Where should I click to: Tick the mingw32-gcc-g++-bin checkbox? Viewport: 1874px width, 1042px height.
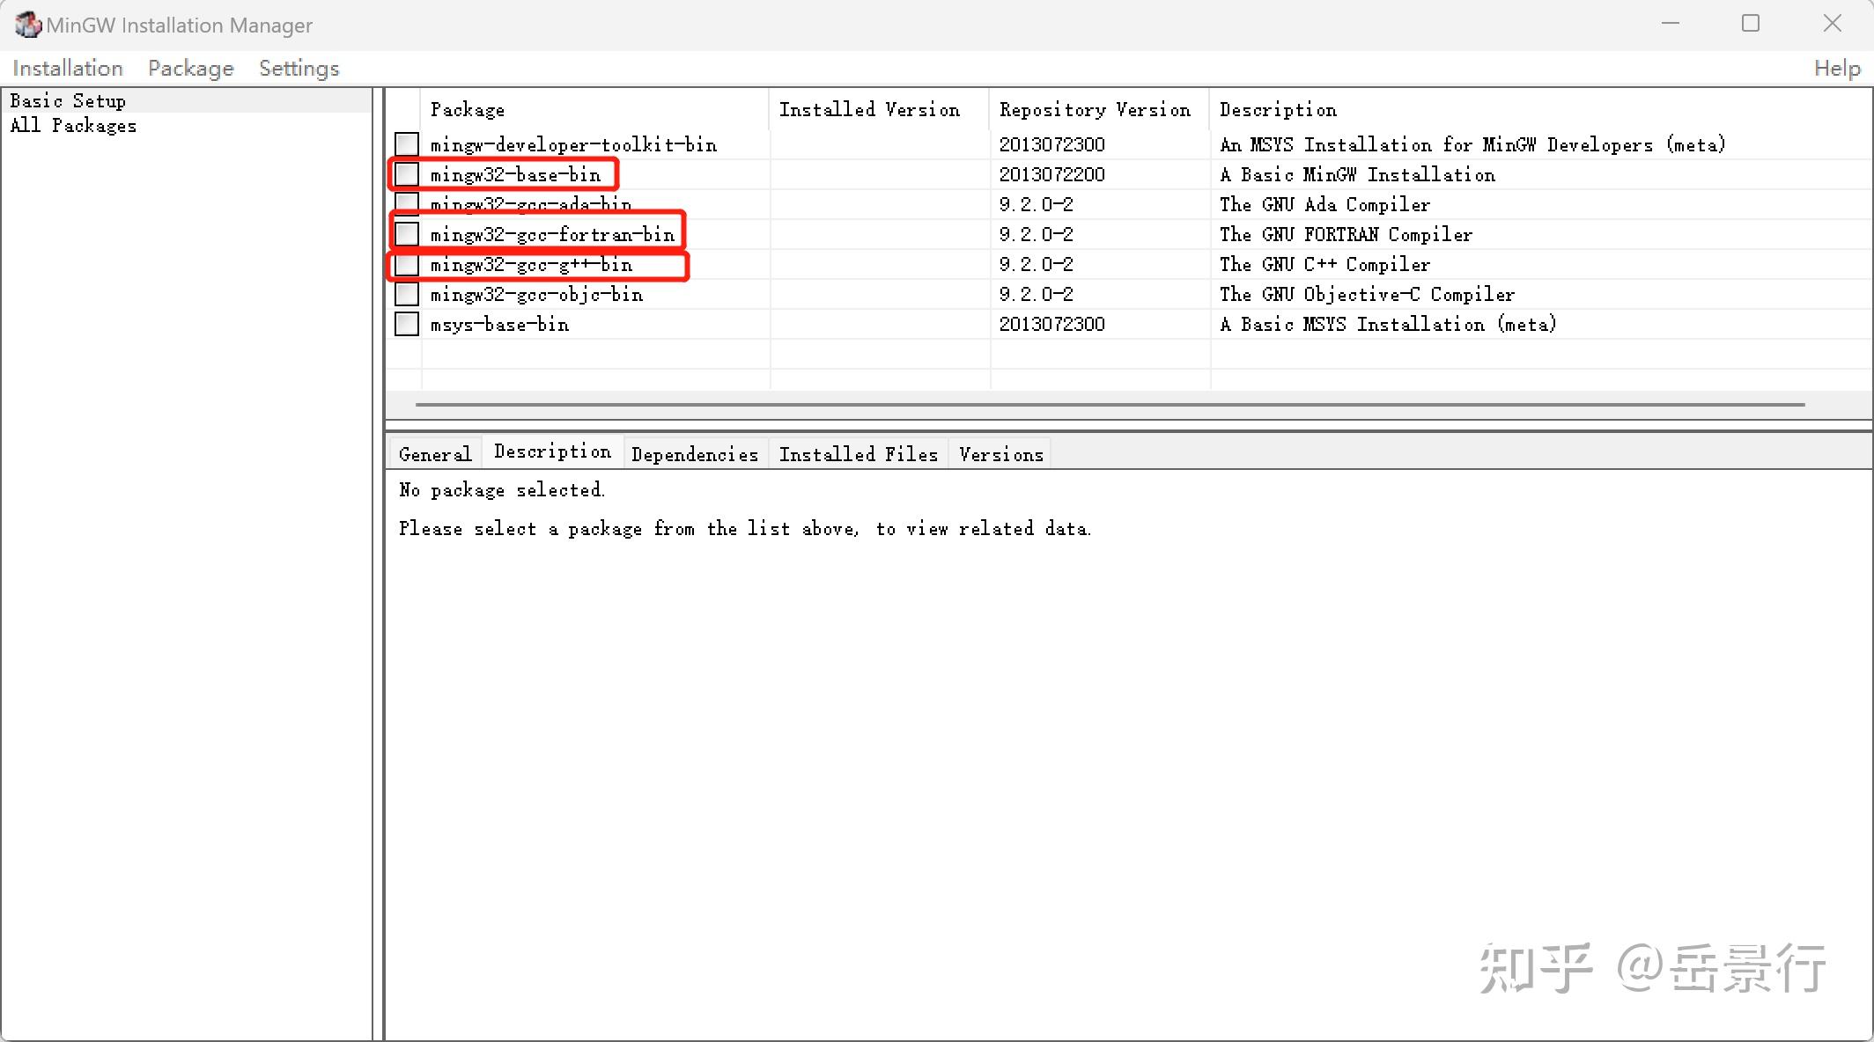click(407, 264)
